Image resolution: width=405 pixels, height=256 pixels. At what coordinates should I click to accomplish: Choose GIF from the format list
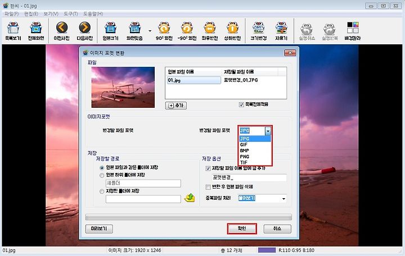click(255, 145)
